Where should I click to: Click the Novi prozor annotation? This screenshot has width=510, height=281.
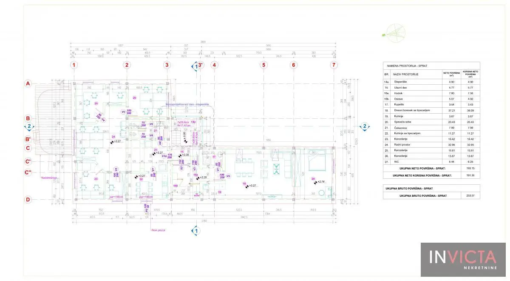(158, 230)
